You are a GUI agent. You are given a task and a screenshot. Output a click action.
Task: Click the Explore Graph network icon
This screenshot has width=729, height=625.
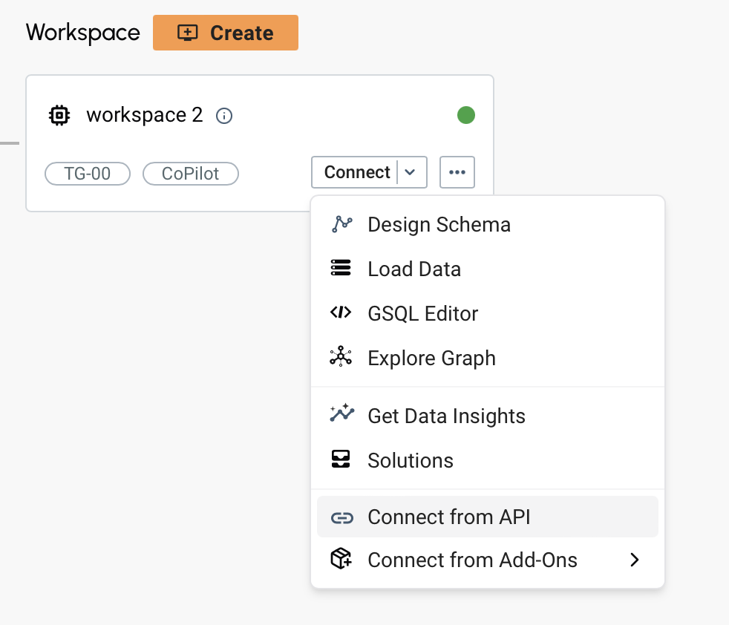pyautogui.click(x=341, y=357)
